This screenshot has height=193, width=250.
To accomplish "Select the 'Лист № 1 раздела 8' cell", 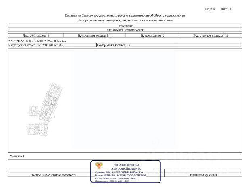I will (x=36, y=35).
